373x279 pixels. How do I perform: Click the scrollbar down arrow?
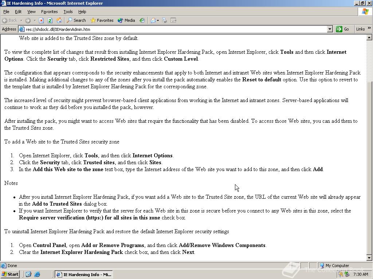(369, 258)
